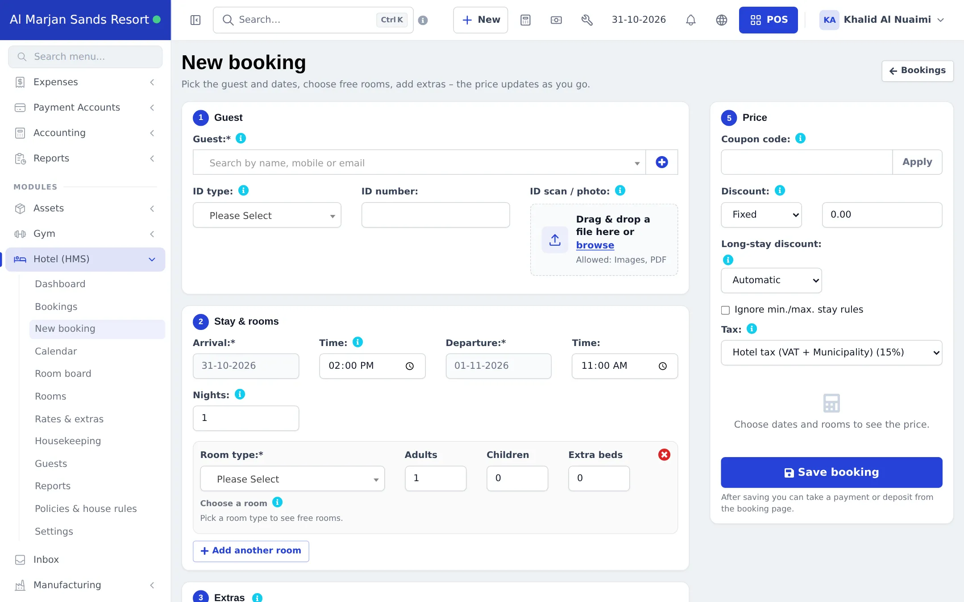964x602 pixels.
Task: Click the wrench tools icon
Action: (x=587, y=20)
